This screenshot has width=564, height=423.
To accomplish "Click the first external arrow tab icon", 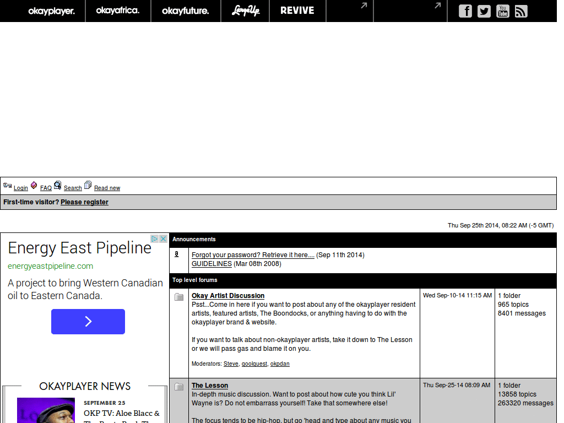I will (x=364, y=6).
